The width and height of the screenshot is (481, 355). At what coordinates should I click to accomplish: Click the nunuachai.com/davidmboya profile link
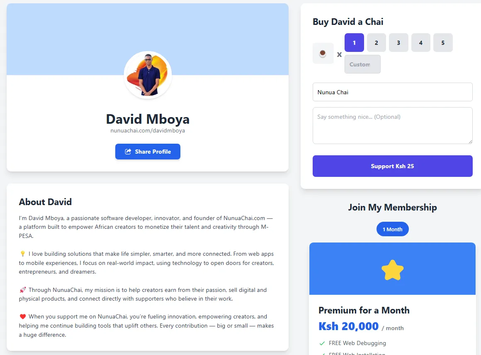pos(148,130)
